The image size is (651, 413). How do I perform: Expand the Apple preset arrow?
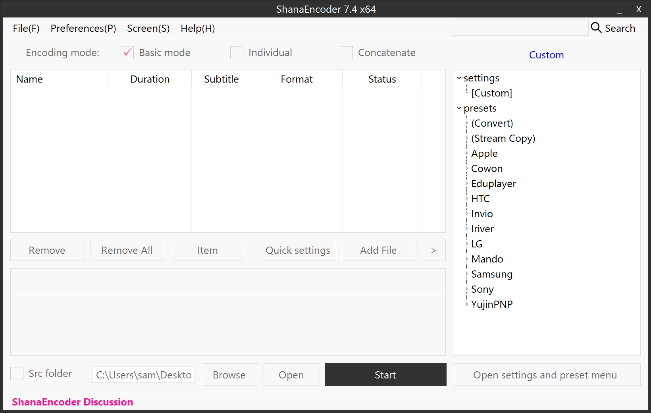pos(467,153)
